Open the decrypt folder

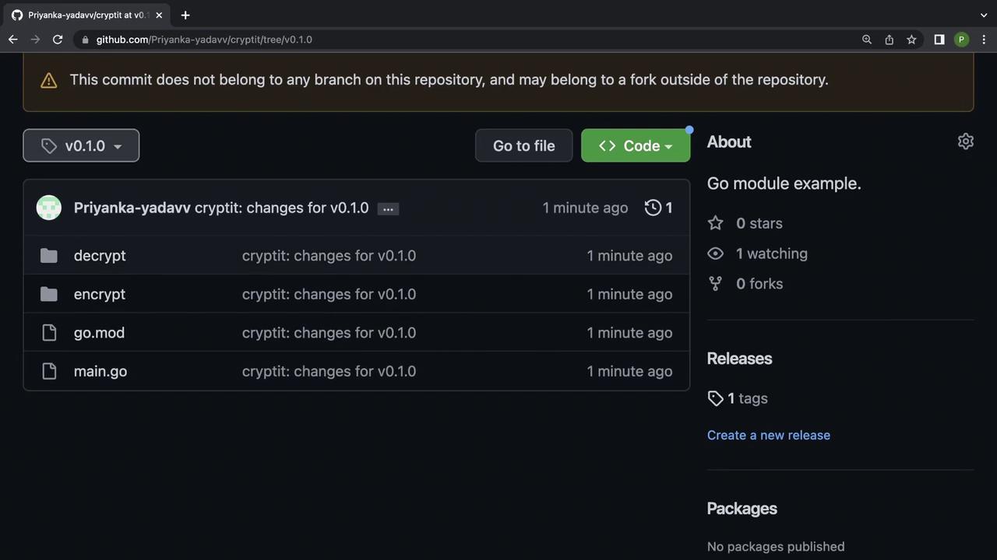tap(100, 255)
